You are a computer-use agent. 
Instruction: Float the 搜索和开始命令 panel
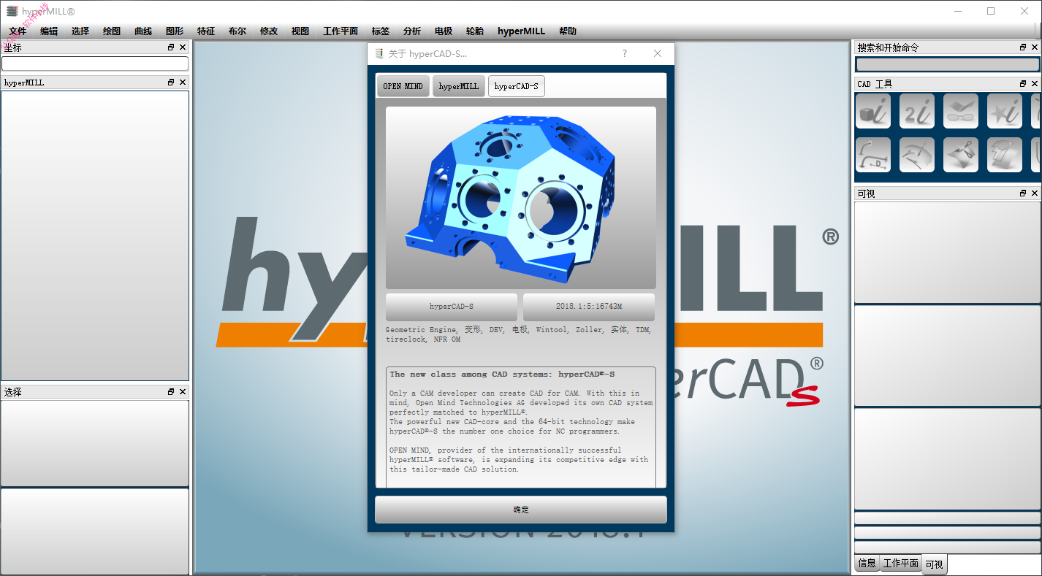click(1023, 47)
